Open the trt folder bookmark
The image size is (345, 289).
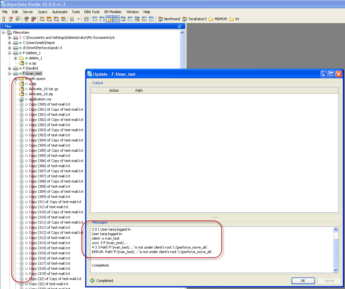[234, 19]
